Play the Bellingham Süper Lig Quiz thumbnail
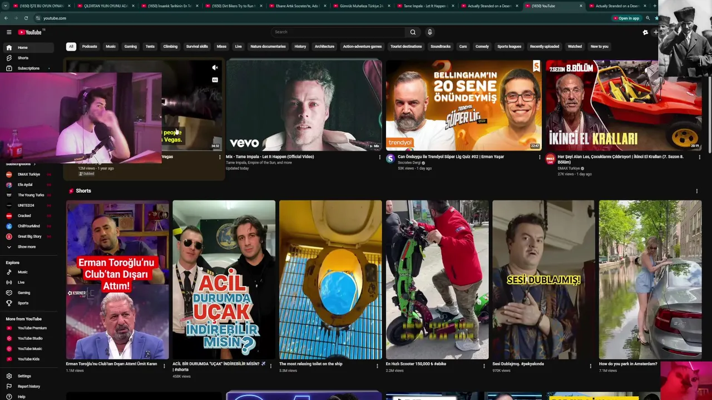Screen dimensions: 712x400 (463, 106)
